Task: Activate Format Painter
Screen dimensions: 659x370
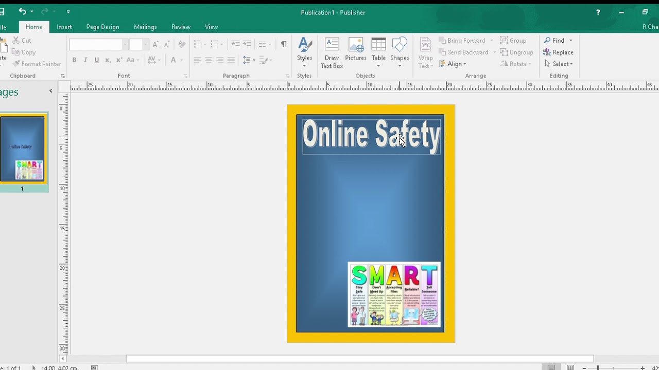Action: (37, 64)
